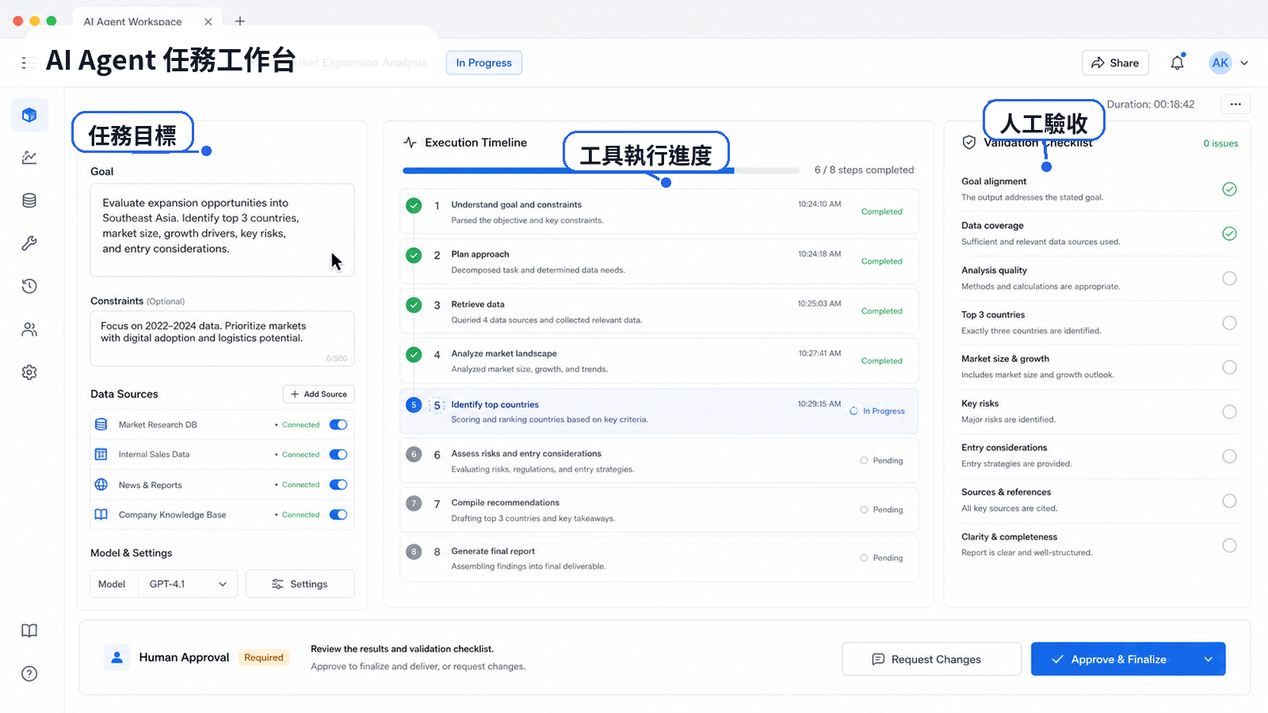
Task: Open the analytics chart icon in sidebar
Action: click(x=29, y=158)
